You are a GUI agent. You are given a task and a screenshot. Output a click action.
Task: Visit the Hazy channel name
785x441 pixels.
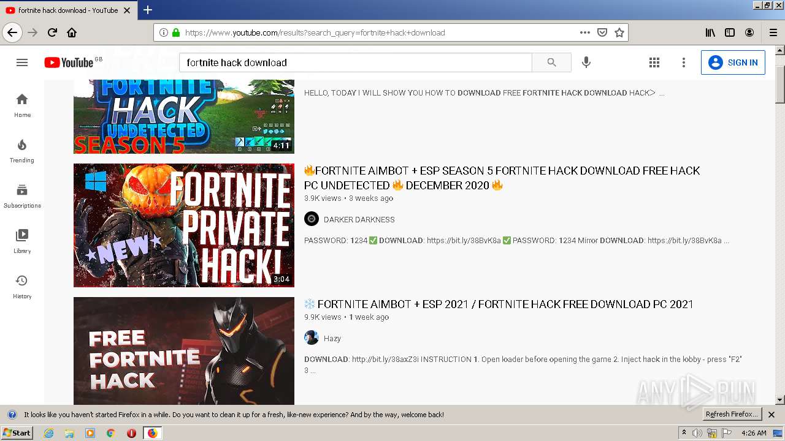(x=332, y=338)
